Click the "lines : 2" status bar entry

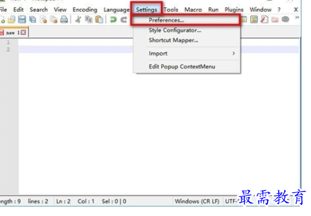(38, 201)
